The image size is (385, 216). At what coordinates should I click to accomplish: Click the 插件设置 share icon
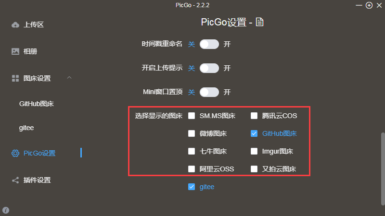[15, 180]
